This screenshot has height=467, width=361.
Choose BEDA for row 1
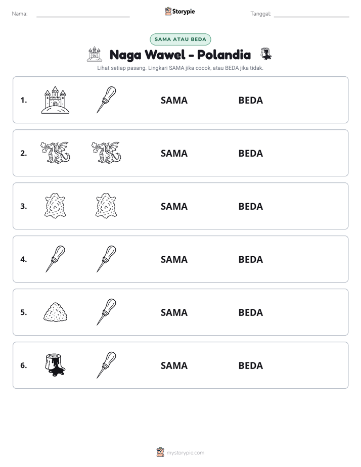[250, 101]
